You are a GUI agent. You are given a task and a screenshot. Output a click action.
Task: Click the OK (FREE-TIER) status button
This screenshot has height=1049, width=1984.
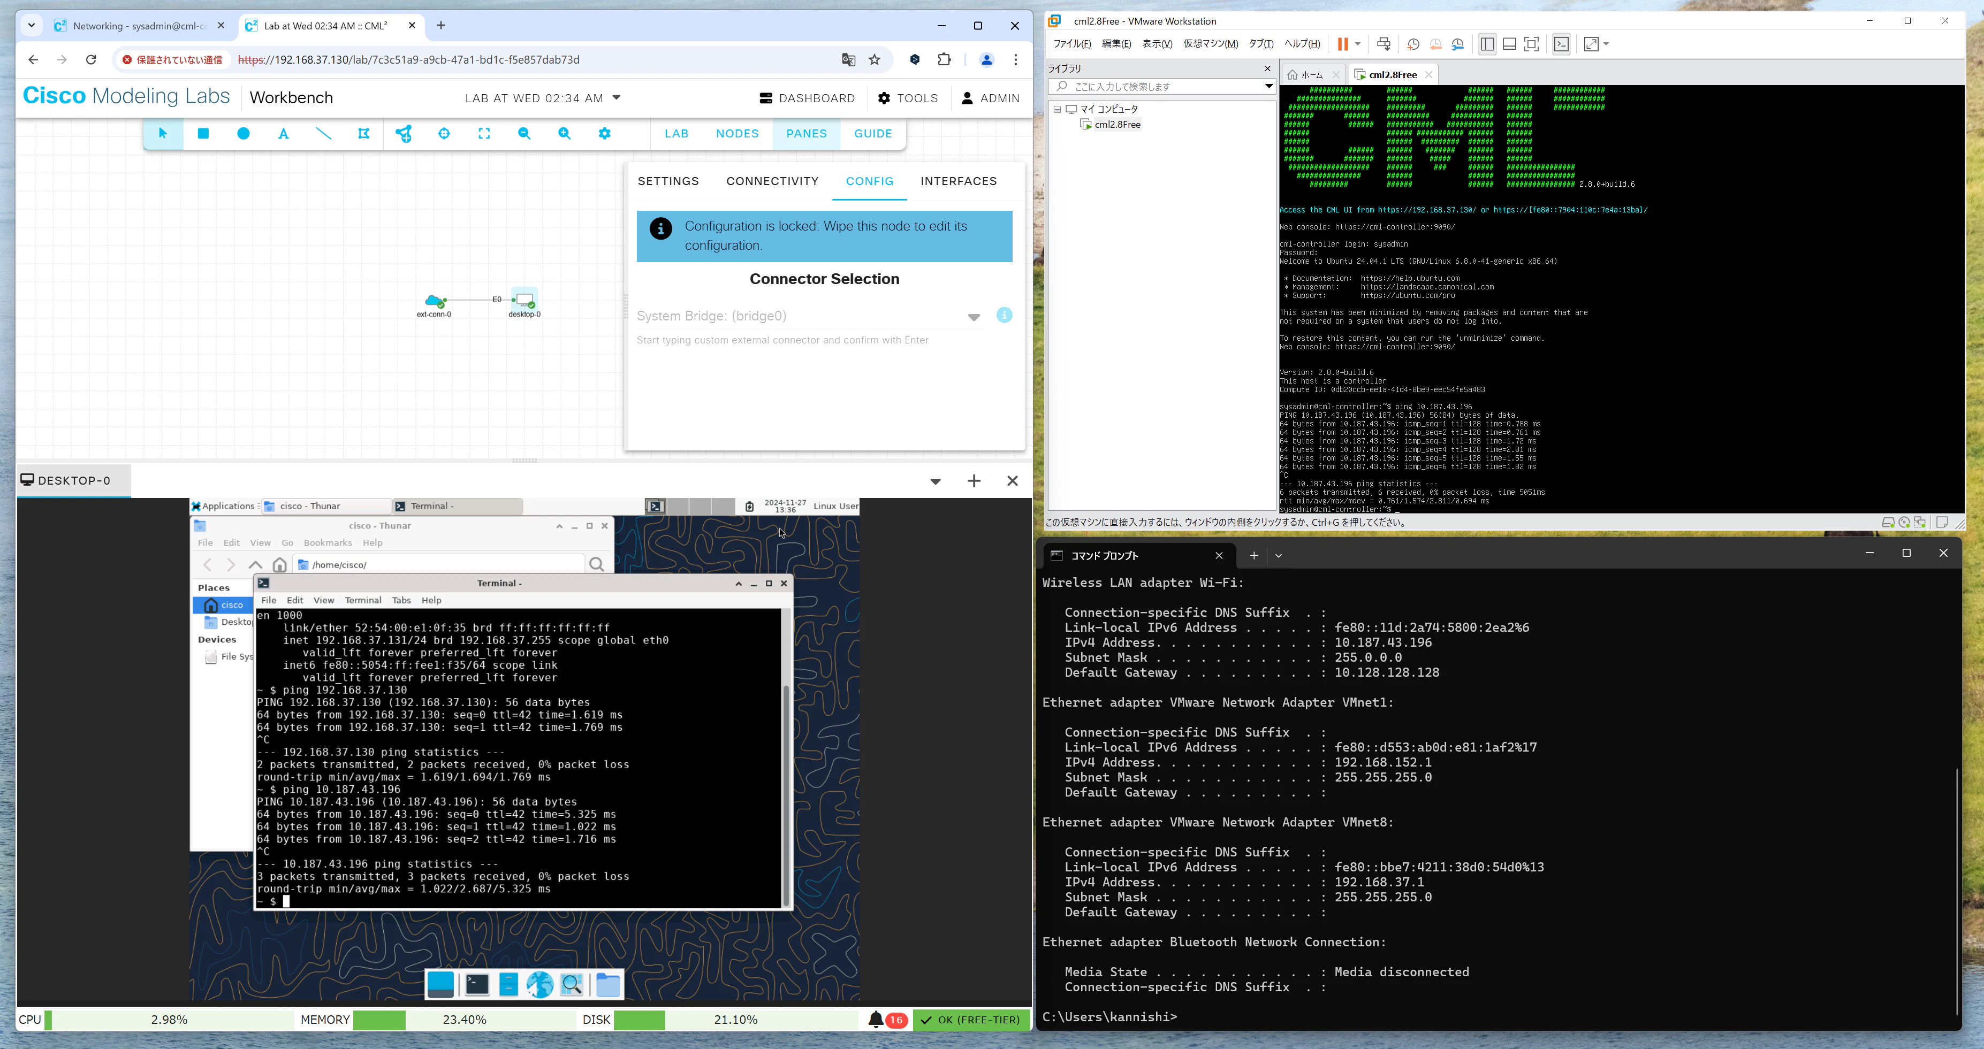pos(971,1020)
